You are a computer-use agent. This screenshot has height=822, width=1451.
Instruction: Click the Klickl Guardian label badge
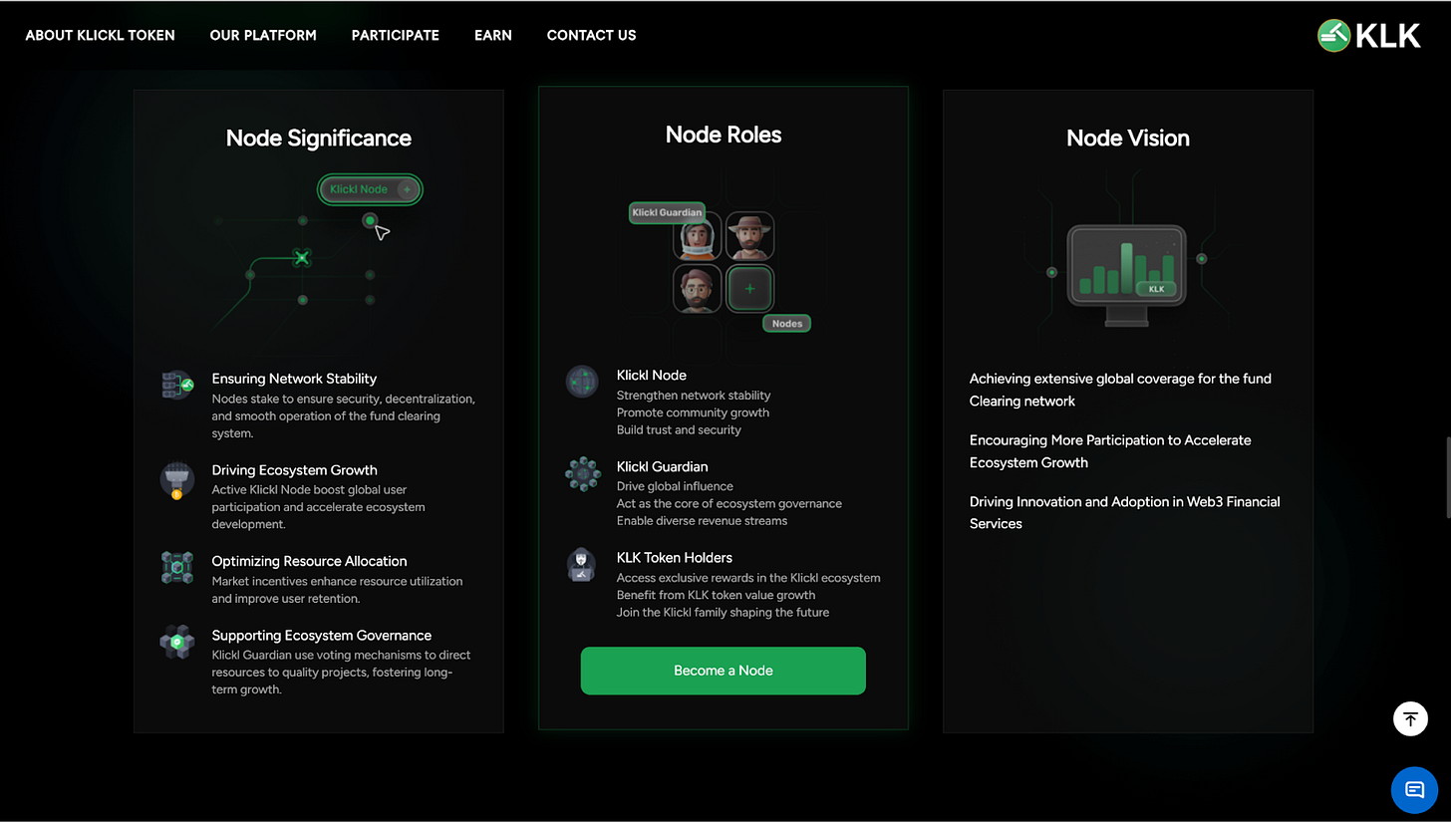click(667, 212)
